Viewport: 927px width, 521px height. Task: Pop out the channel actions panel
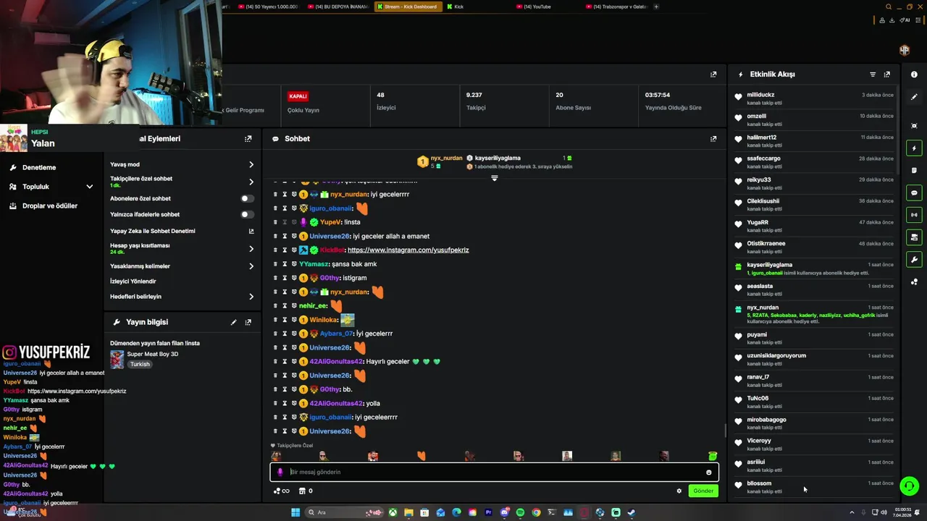pyautogui.click(x=248, y=139)
